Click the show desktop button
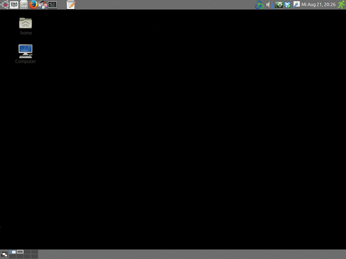 pyautogui.click(x=4, y=254)
